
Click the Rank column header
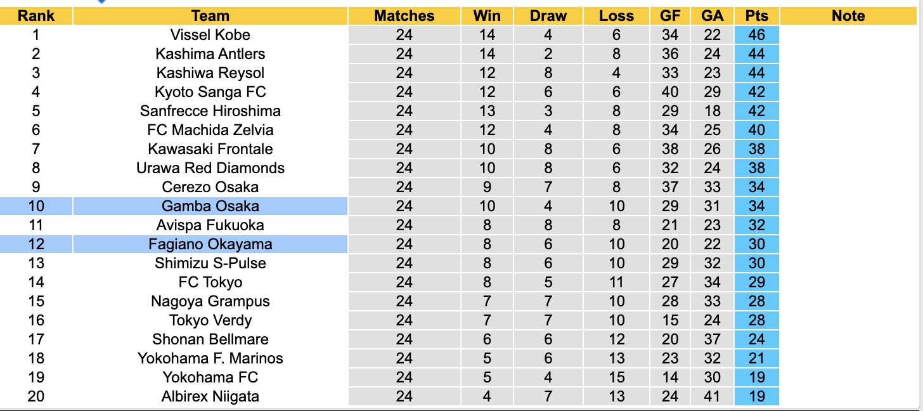pos(36,16)
